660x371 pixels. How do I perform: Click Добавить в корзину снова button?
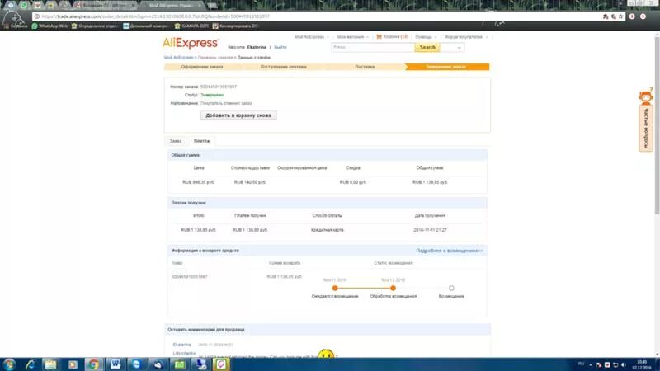(238, 115)
